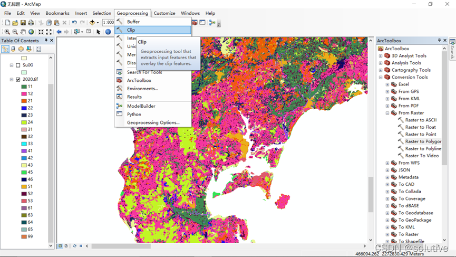
Task: Undo the last action
Action: click(x=74, y=22)
